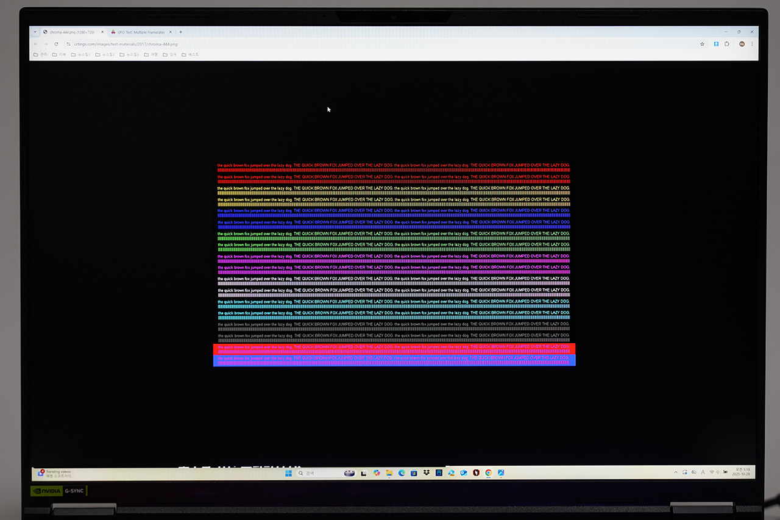Open Microsoft Store from the taskbar
The image size is (780, 520).
(x=414, y=473)
